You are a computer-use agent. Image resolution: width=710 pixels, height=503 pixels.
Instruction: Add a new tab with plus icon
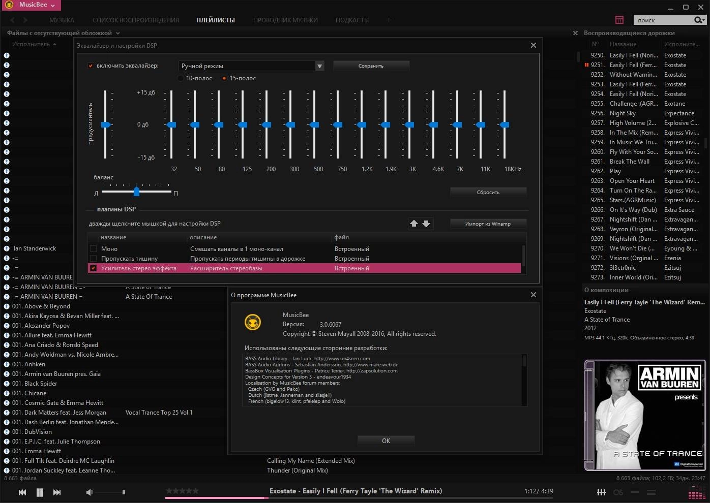coord(389,20)
